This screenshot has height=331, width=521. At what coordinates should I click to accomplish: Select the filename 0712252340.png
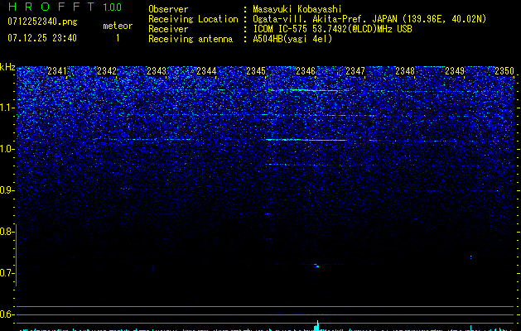[x=42, y=22]
